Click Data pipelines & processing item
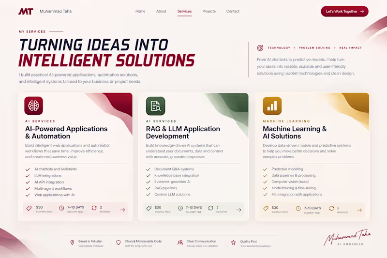 [294, 175]
